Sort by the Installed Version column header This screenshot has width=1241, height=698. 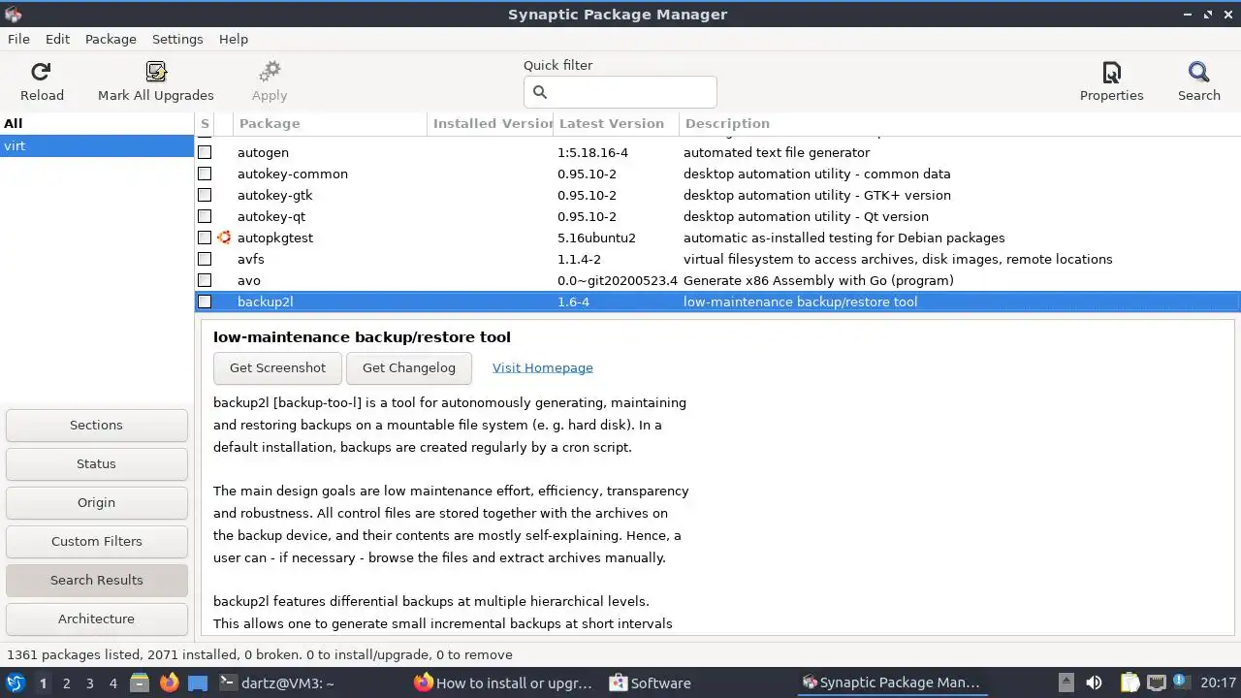point(490,123)
